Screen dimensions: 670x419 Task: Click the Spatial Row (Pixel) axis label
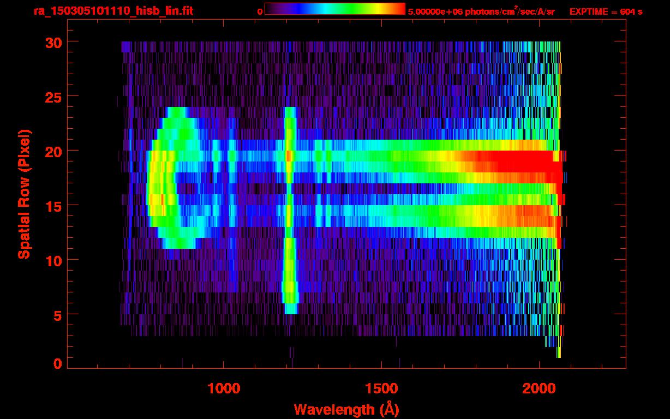(24, 194)
